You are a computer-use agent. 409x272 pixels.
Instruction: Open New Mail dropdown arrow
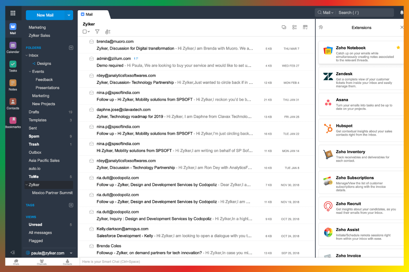click(69, 15)
